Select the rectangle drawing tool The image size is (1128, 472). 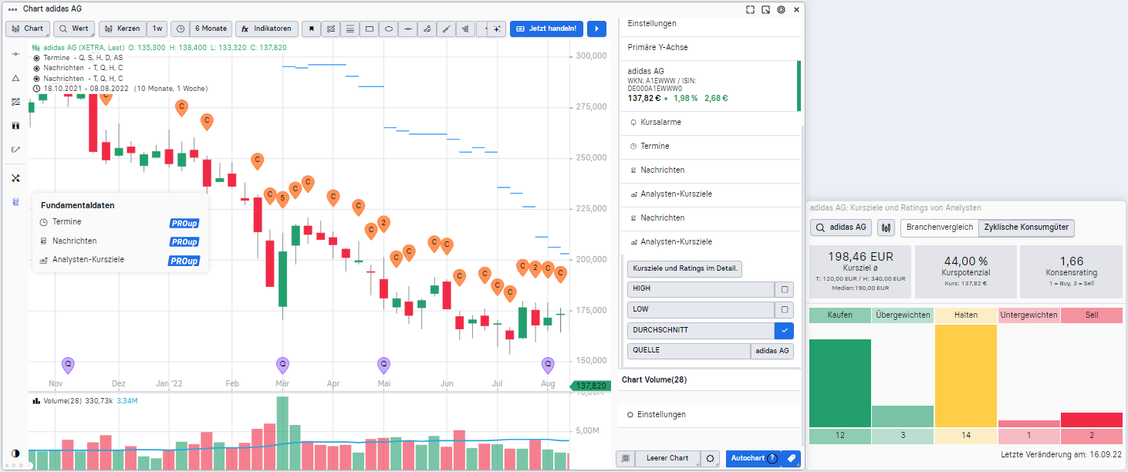click(370, 29)
